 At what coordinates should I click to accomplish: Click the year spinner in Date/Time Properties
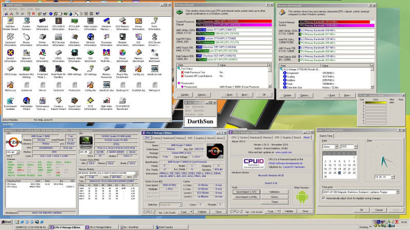click(356, 147)
